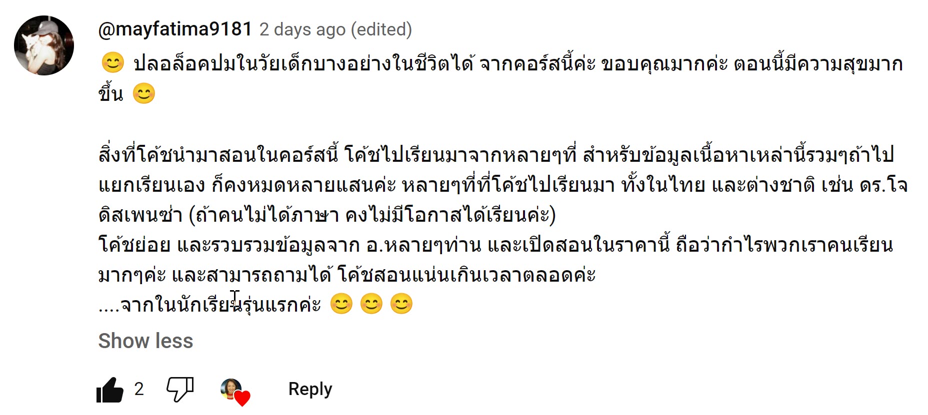Click the red creator heart badge
Viewport: 928px width, 415px height.
pos(242,398)
